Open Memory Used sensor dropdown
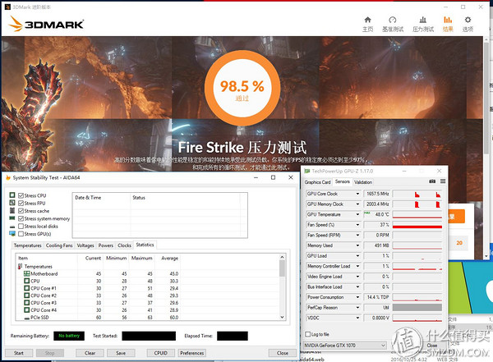 pos(357,245)
